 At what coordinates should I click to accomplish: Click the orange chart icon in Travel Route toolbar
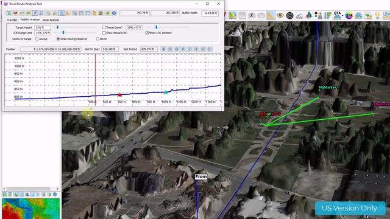click(68, 13)
